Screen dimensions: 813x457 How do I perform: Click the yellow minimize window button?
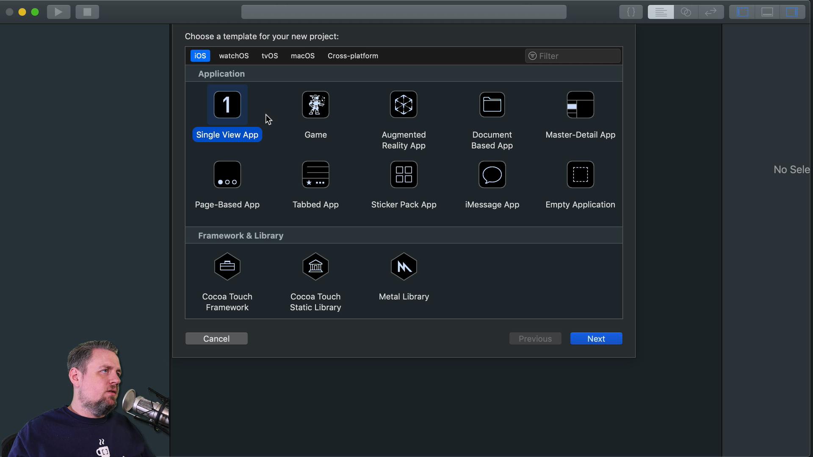pos(22,12)
